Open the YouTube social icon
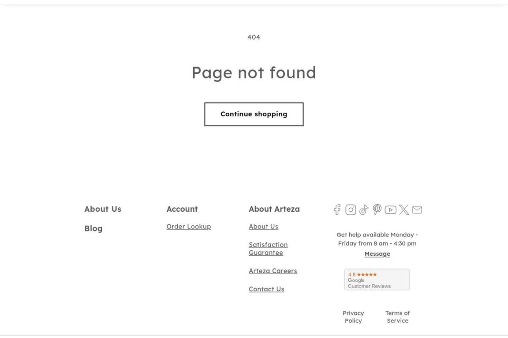The width and height of the screenshot is (508, 338). coord(390,209)
